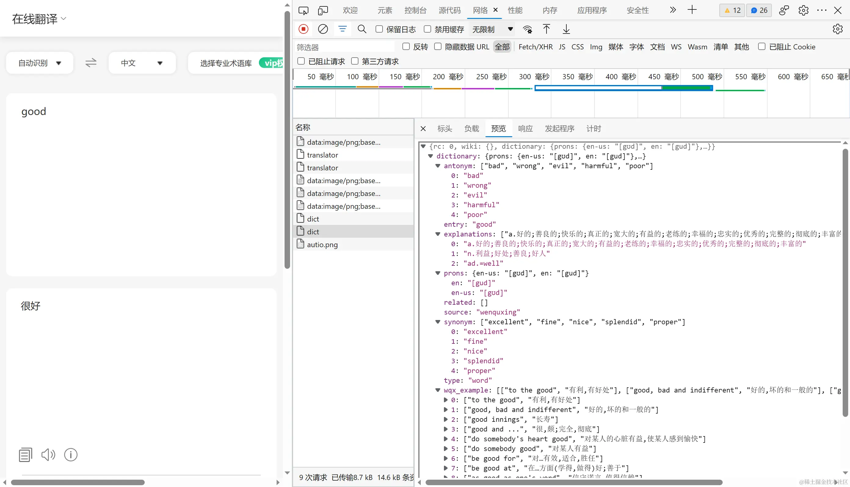Check the 禁用缓存 checkbox
This screenshot has width=850, height=487.
(x=427, y=29)
